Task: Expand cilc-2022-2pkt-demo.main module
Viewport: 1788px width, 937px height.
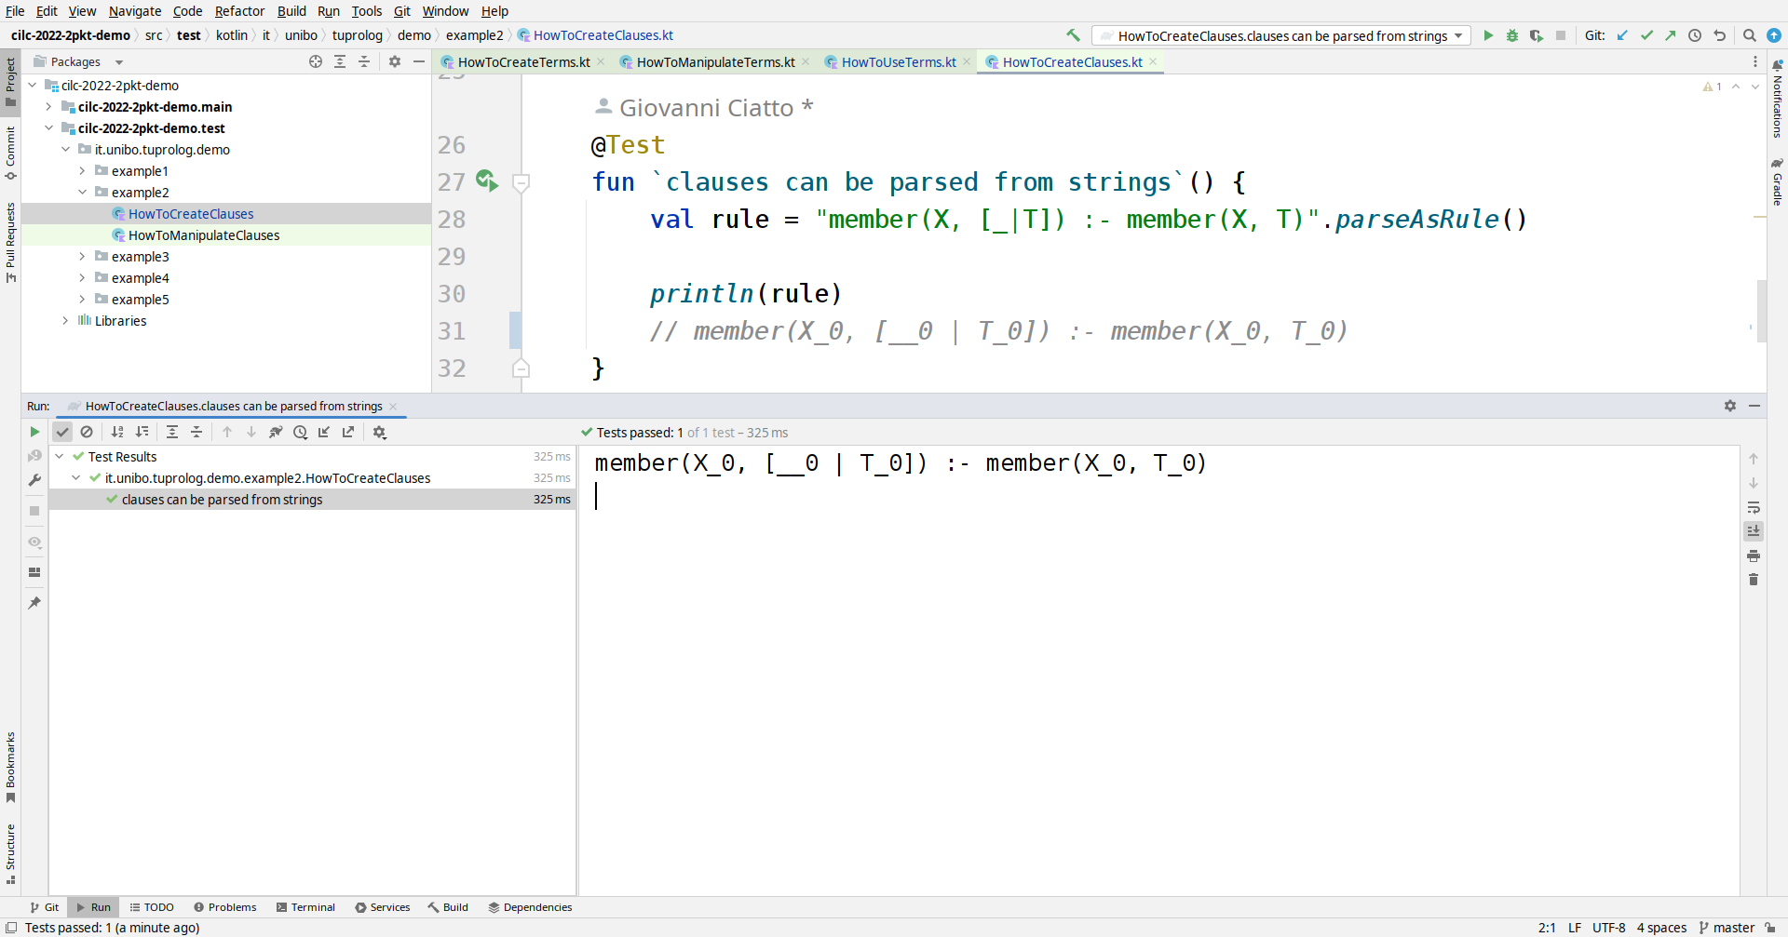Action: (49, 107)
